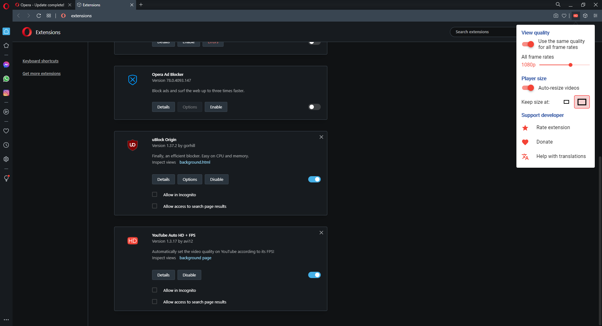Image resolution: width=602 pixels, height=326 pixels.
Task: Open a new tab with plus
Action: [141, 5]
